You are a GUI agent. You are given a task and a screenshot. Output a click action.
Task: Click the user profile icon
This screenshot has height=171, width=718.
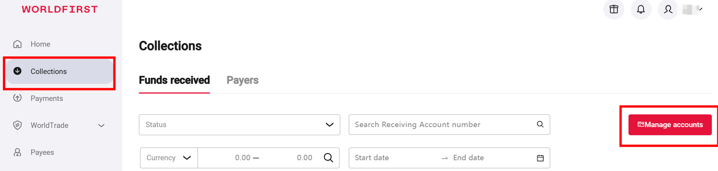point(668,9)
